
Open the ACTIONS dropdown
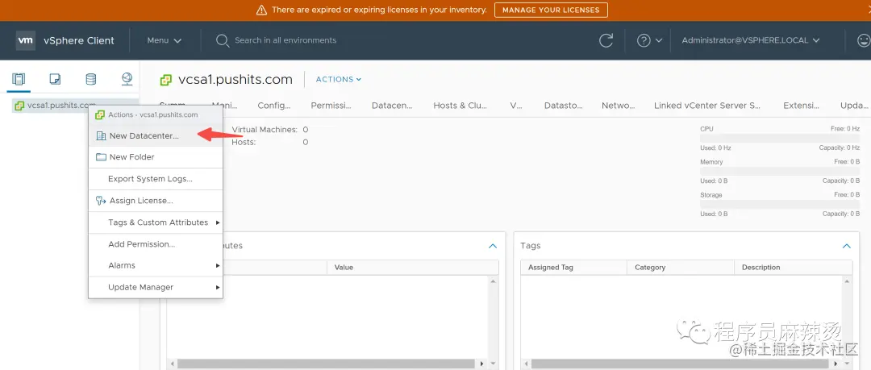(x=338, y=80)
